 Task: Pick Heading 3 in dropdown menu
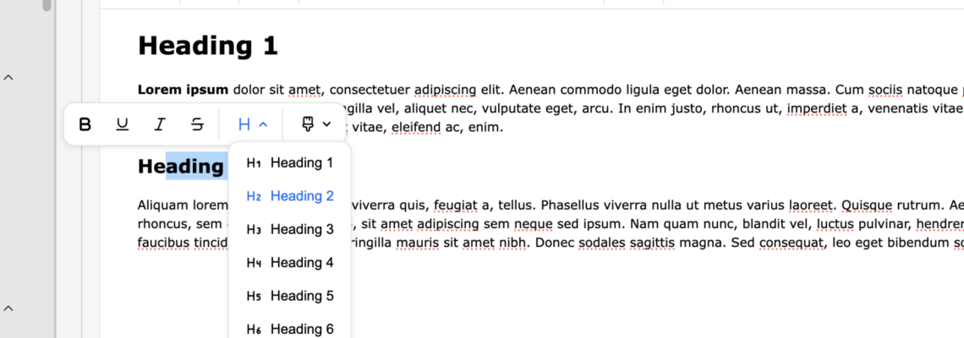pos(301,229)
